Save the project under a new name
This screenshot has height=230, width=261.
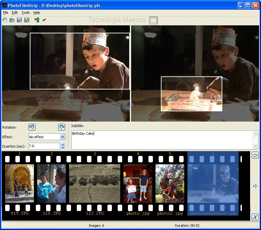(x=26, y=20)
